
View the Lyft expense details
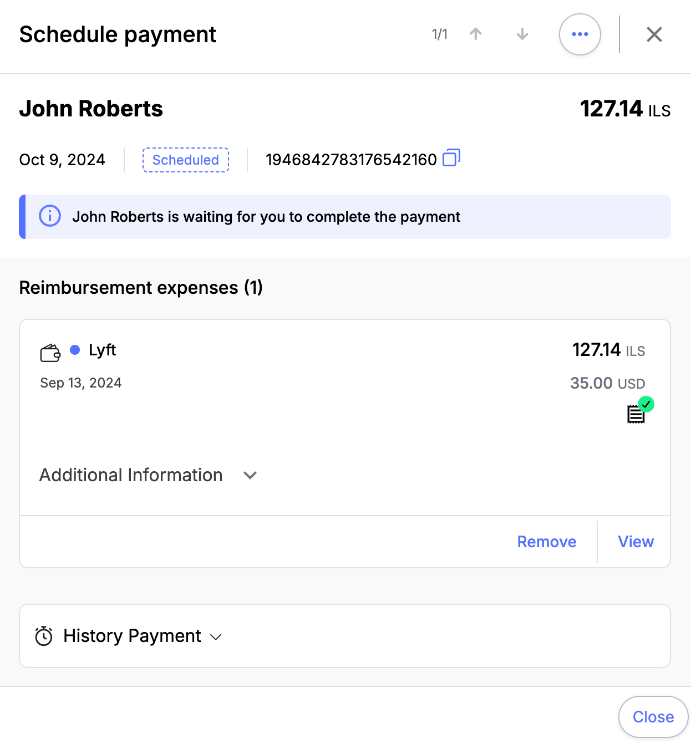click(636, 542)
